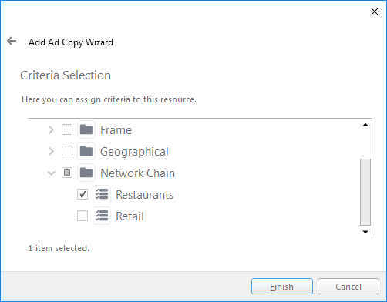The image size is (387, 302).
Task: Check the Frame checkbox
Action: (x=67, y=129)
